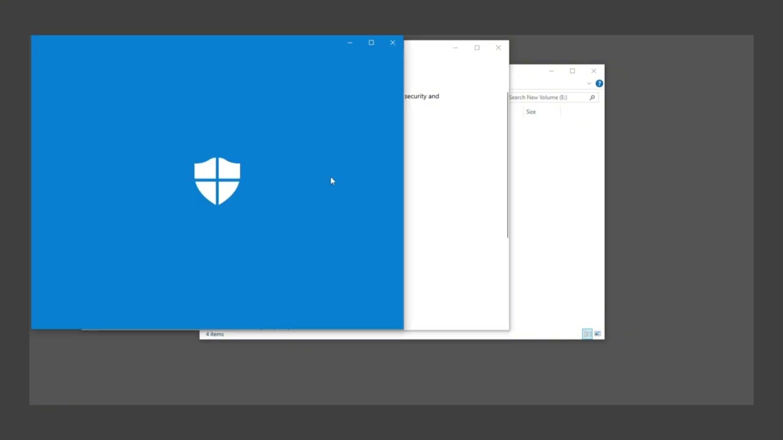Click the Search New Volume (E:) box
Viewport: 783px width, 440px height.
[x=553, y=97]
